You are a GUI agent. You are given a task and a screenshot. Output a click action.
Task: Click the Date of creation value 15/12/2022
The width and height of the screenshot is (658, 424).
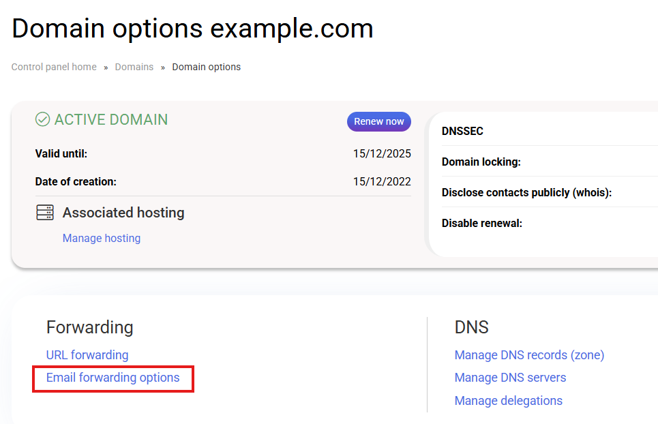click(x=382, y=181)
